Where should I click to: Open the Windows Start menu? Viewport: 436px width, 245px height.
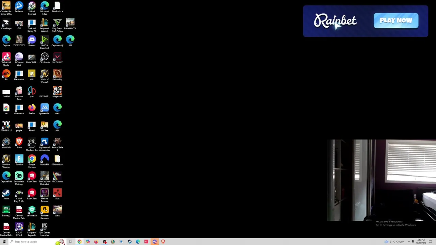4,242
